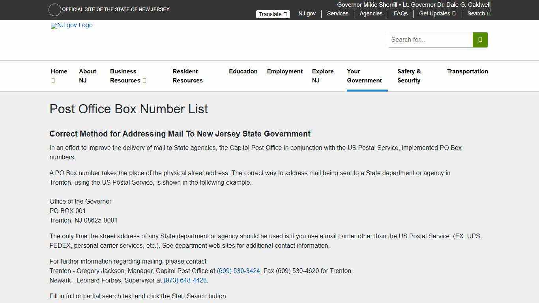Navigate to Safety & Security
This screenshot has height=303, width=539.
coord(409,76)
